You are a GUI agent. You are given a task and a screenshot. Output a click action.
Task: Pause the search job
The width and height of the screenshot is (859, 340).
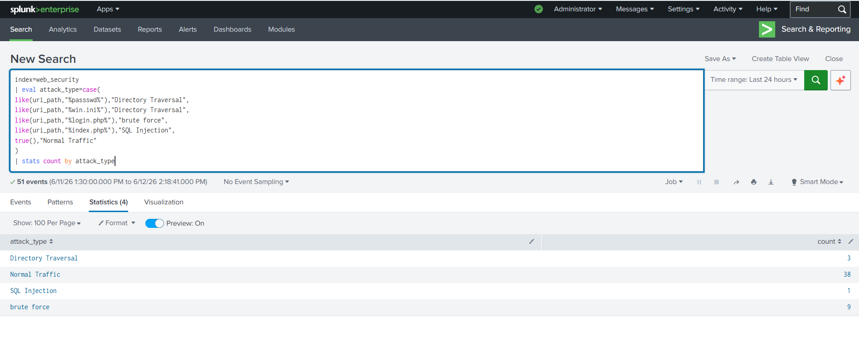[699, 182]
